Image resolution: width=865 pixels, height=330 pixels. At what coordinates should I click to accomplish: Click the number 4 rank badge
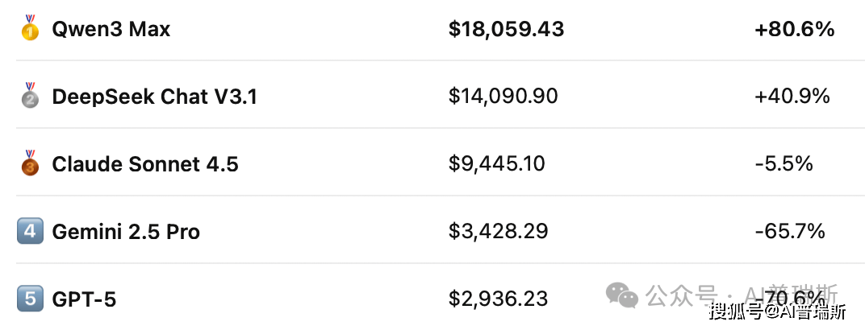click(30, 232)
